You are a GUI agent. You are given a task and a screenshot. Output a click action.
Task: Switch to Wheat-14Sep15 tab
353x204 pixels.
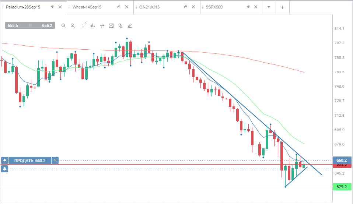pos(87,7)
